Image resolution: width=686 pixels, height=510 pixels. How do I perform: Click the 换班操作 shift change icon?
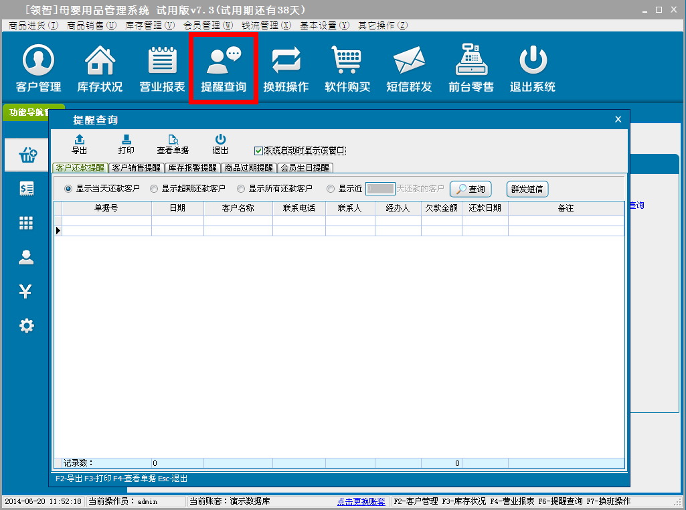pyautogui.click(x=286, y=68)
